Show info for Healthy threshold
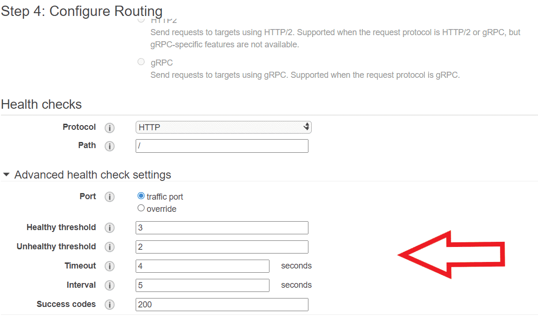538x321 pixels. pos(109,228)
